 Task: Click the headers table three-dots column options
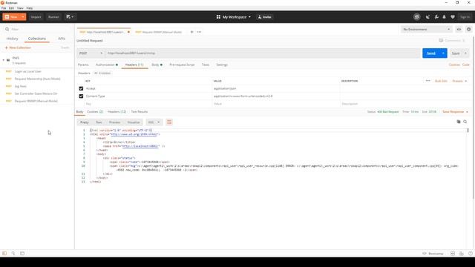coord(427,81)
